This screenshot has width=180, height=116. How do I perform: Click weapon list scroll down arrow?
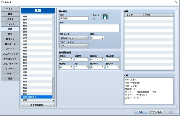(53, 100)
